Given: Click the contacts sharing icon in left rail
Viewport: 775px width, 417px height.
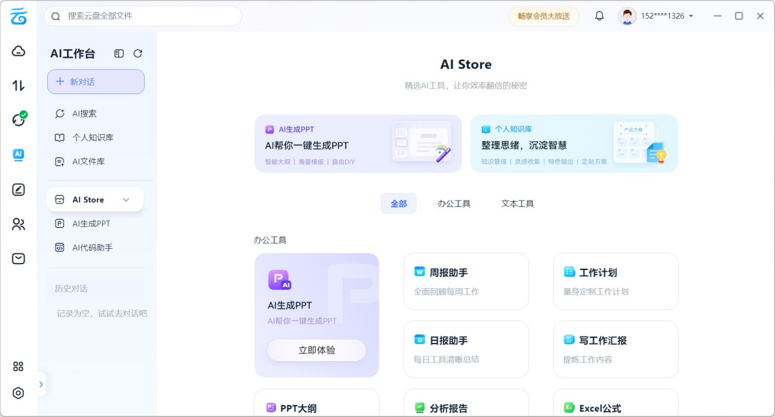Looking at the screenshot, I should click(x=18, y=224).
